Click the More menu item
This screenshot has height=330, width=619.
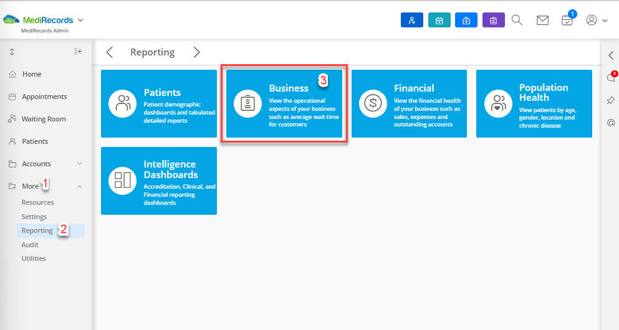[x=30, y=186]
